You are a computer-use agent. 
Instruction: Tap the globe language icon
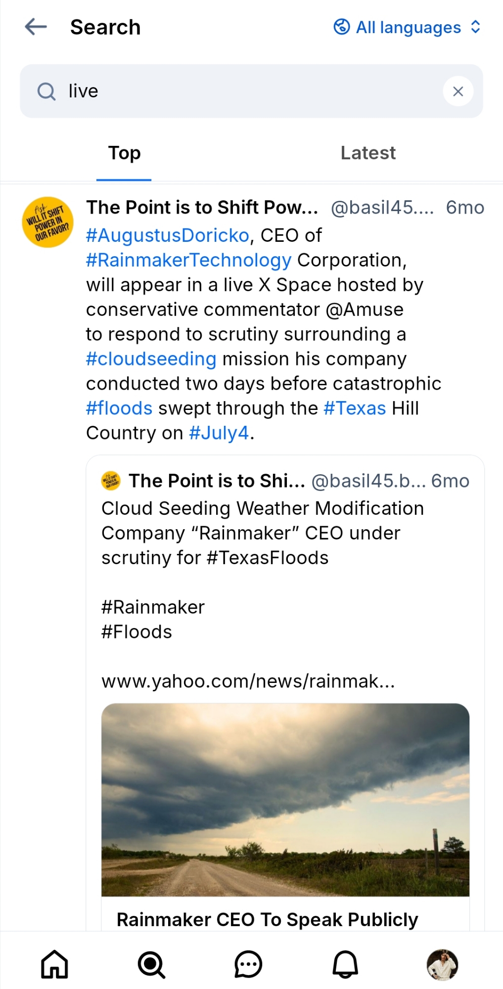coord(342,27)
